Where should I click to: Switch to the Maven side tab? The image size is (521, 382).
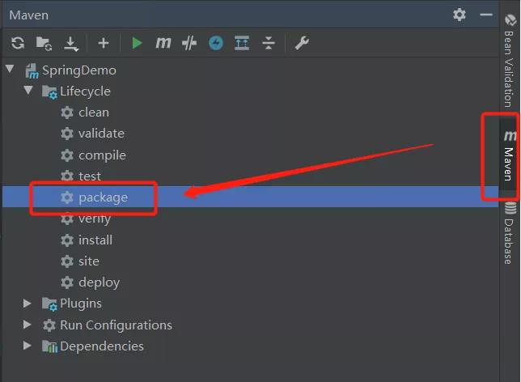(509, 156)
